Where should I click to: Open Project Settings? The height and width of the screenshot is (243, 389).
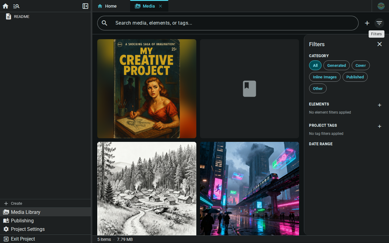tap(46, 229)
